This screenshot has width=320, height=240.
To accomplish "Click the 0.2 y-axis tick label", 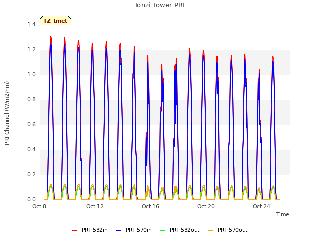I will click(x=31, y=174).
